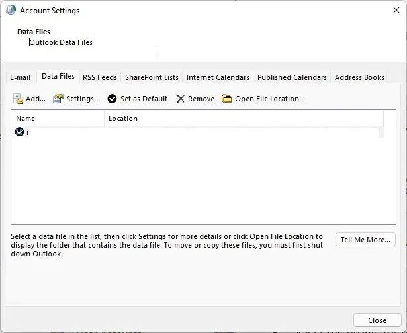Click the Close button at the bottom
This screenshot has width=407, height=333.
(x=377, y=320)
